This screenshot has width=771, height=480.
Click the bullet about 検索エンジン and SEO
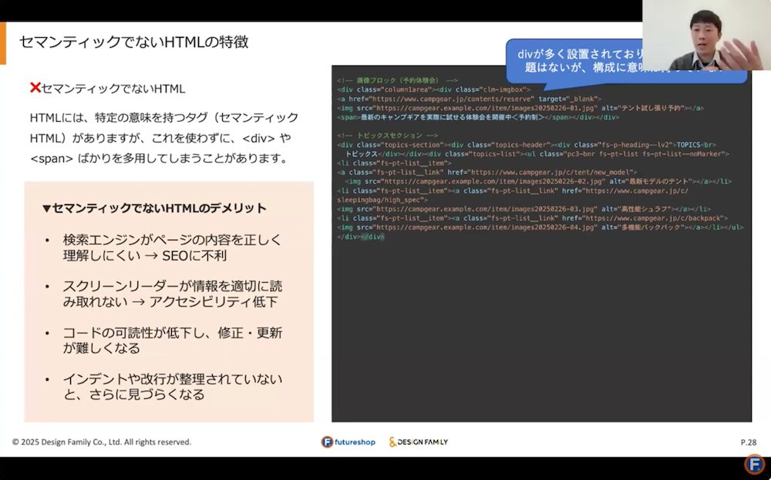pyautogui.click(x=172, y=247)
